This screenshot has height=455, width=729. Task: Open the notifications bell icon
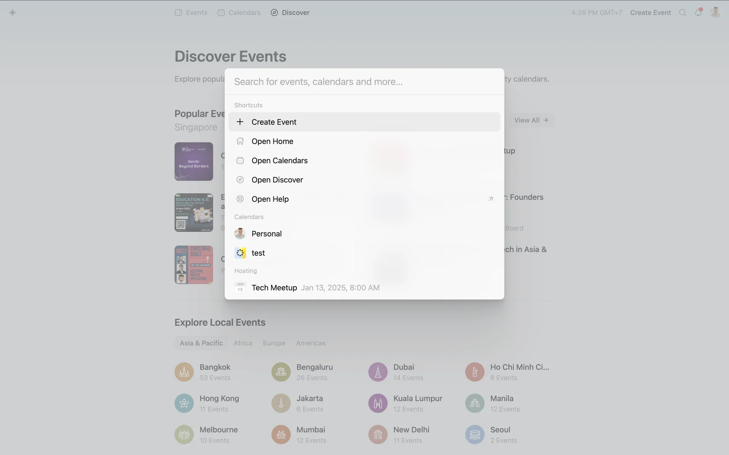tap(698, 13)
